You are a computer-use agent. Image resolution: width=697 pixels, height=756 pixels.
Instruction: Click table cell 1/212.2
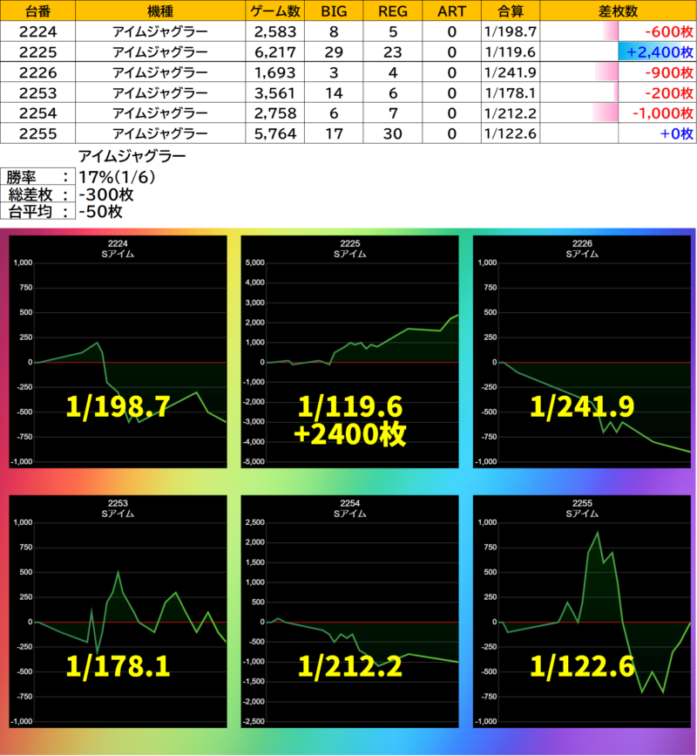[510, 112]
